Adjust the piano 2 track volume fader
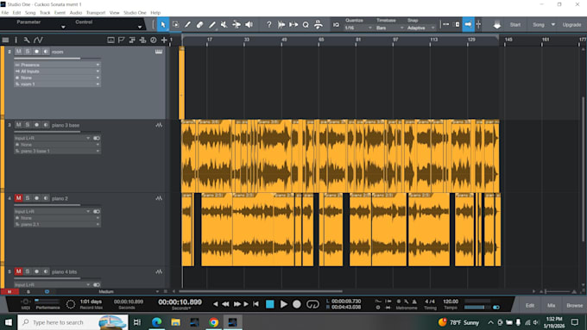Viewport: 587px width, 330px height. (58, 205)
